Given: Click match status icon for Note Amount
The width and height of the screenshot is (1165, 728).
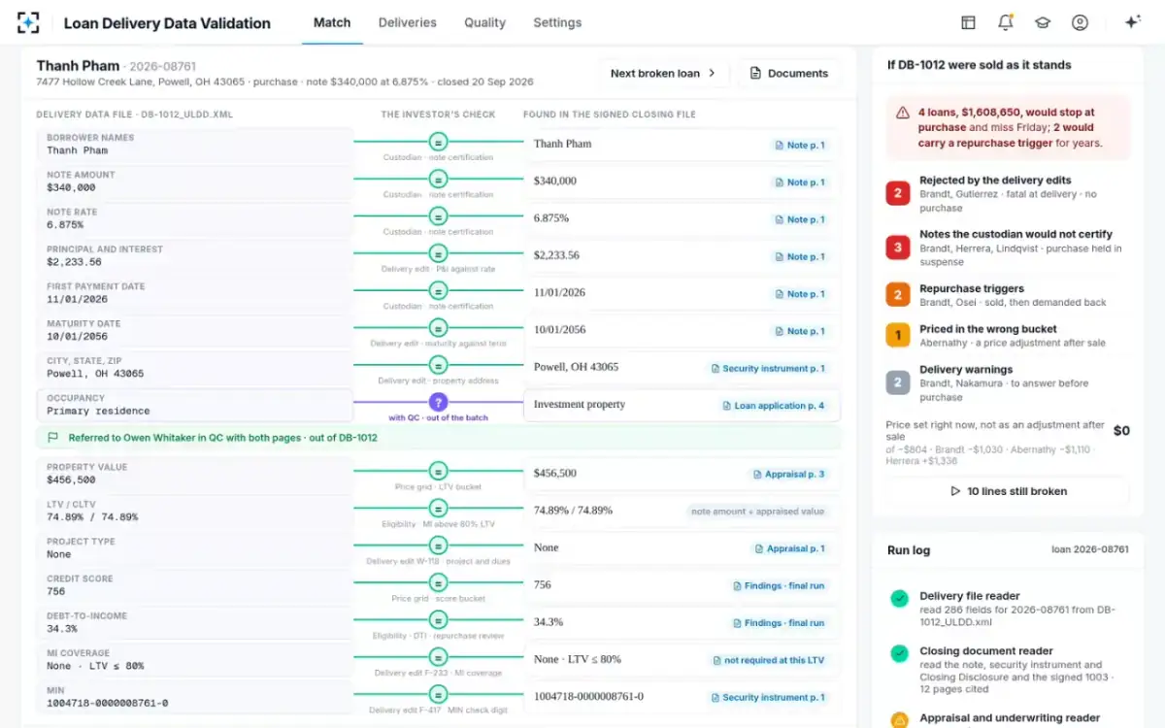Looking at the screenshot, I should [438, 180].
